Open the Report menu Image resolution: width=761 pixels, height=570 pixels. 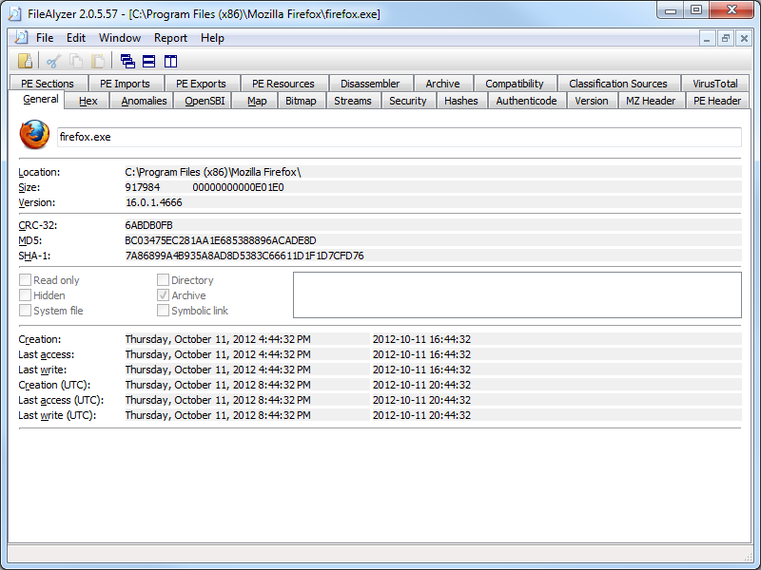click(170, 38)
